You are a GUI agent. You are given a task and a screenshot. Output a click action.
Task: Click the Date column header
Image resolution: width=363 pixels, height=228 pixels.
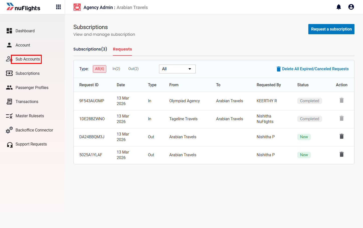click(121, 85)
